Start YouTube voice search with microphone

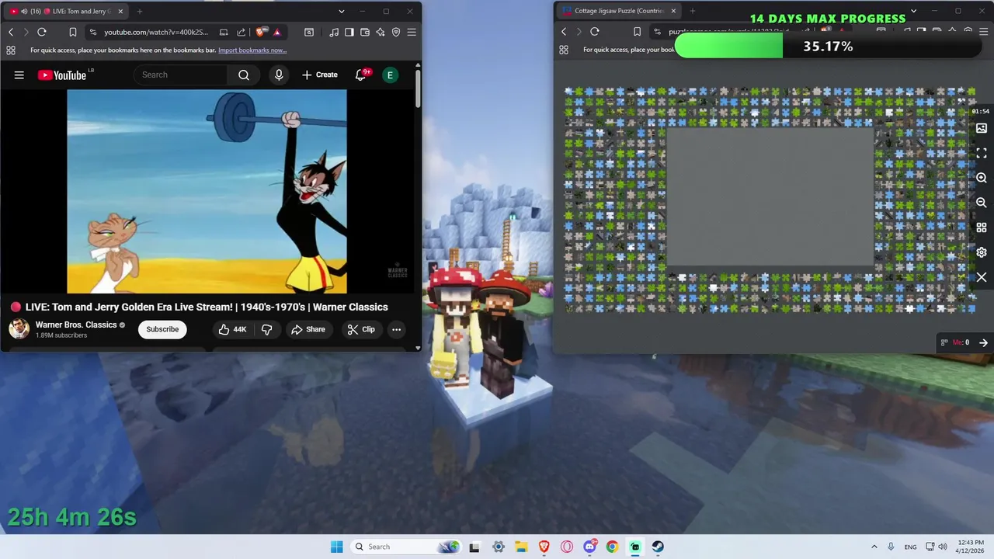279,75
